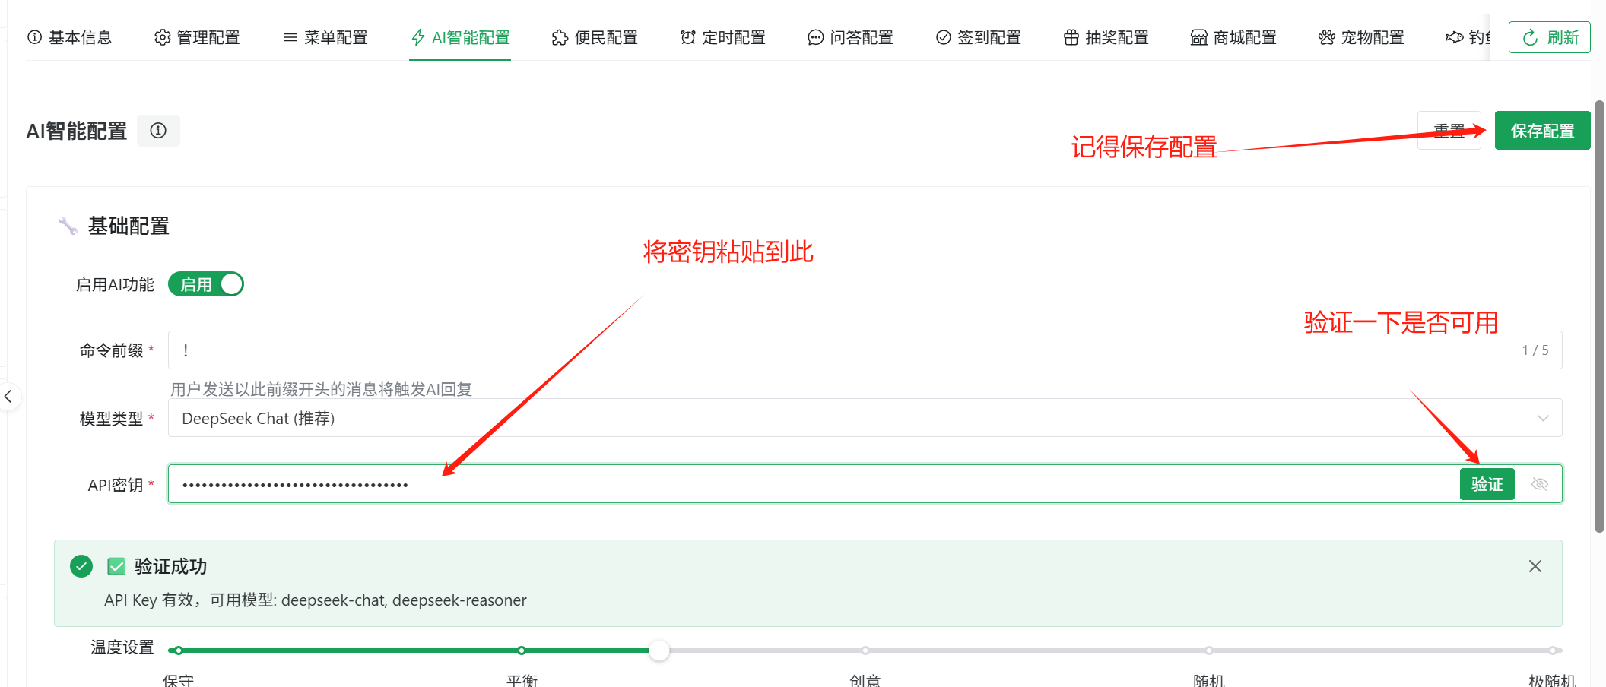Screen dimensions: 1606x687
Task: Go to the 便民配置 tab
Action: pyautogui.click(x=595, y=37)
